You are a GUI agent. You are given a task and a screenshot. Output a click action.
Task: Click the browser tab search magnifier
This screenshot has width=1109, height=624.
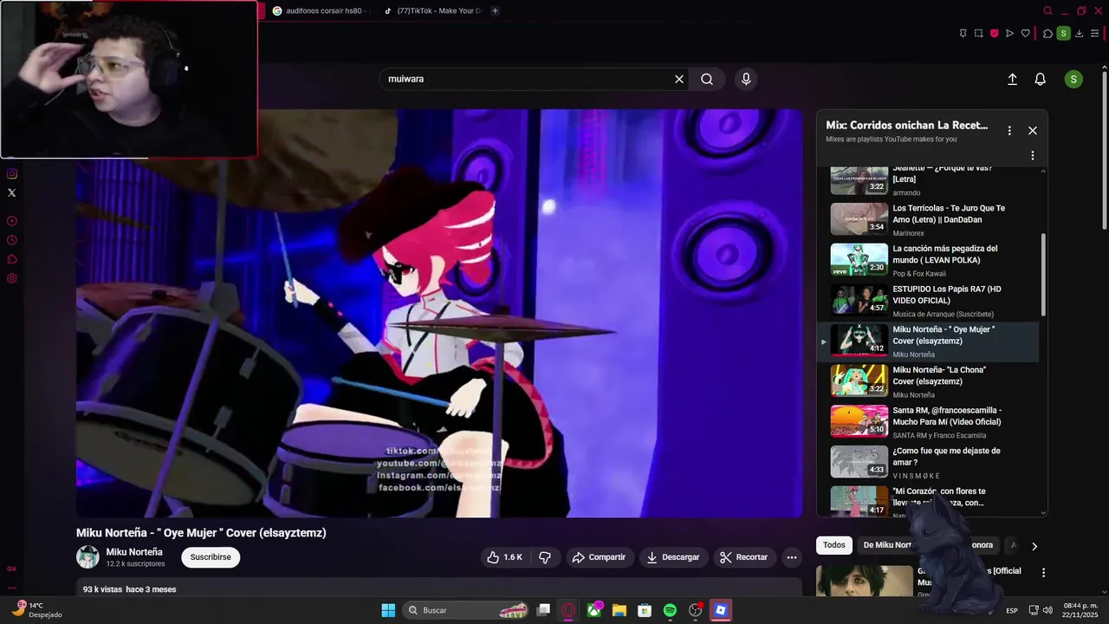click(x=1047, y=10)
